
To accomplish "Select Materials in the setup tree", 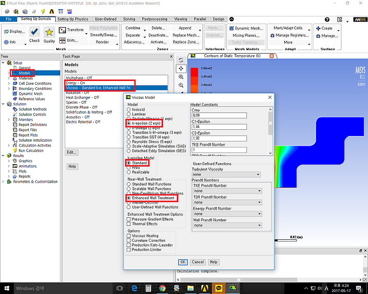I will click(26, 78).
